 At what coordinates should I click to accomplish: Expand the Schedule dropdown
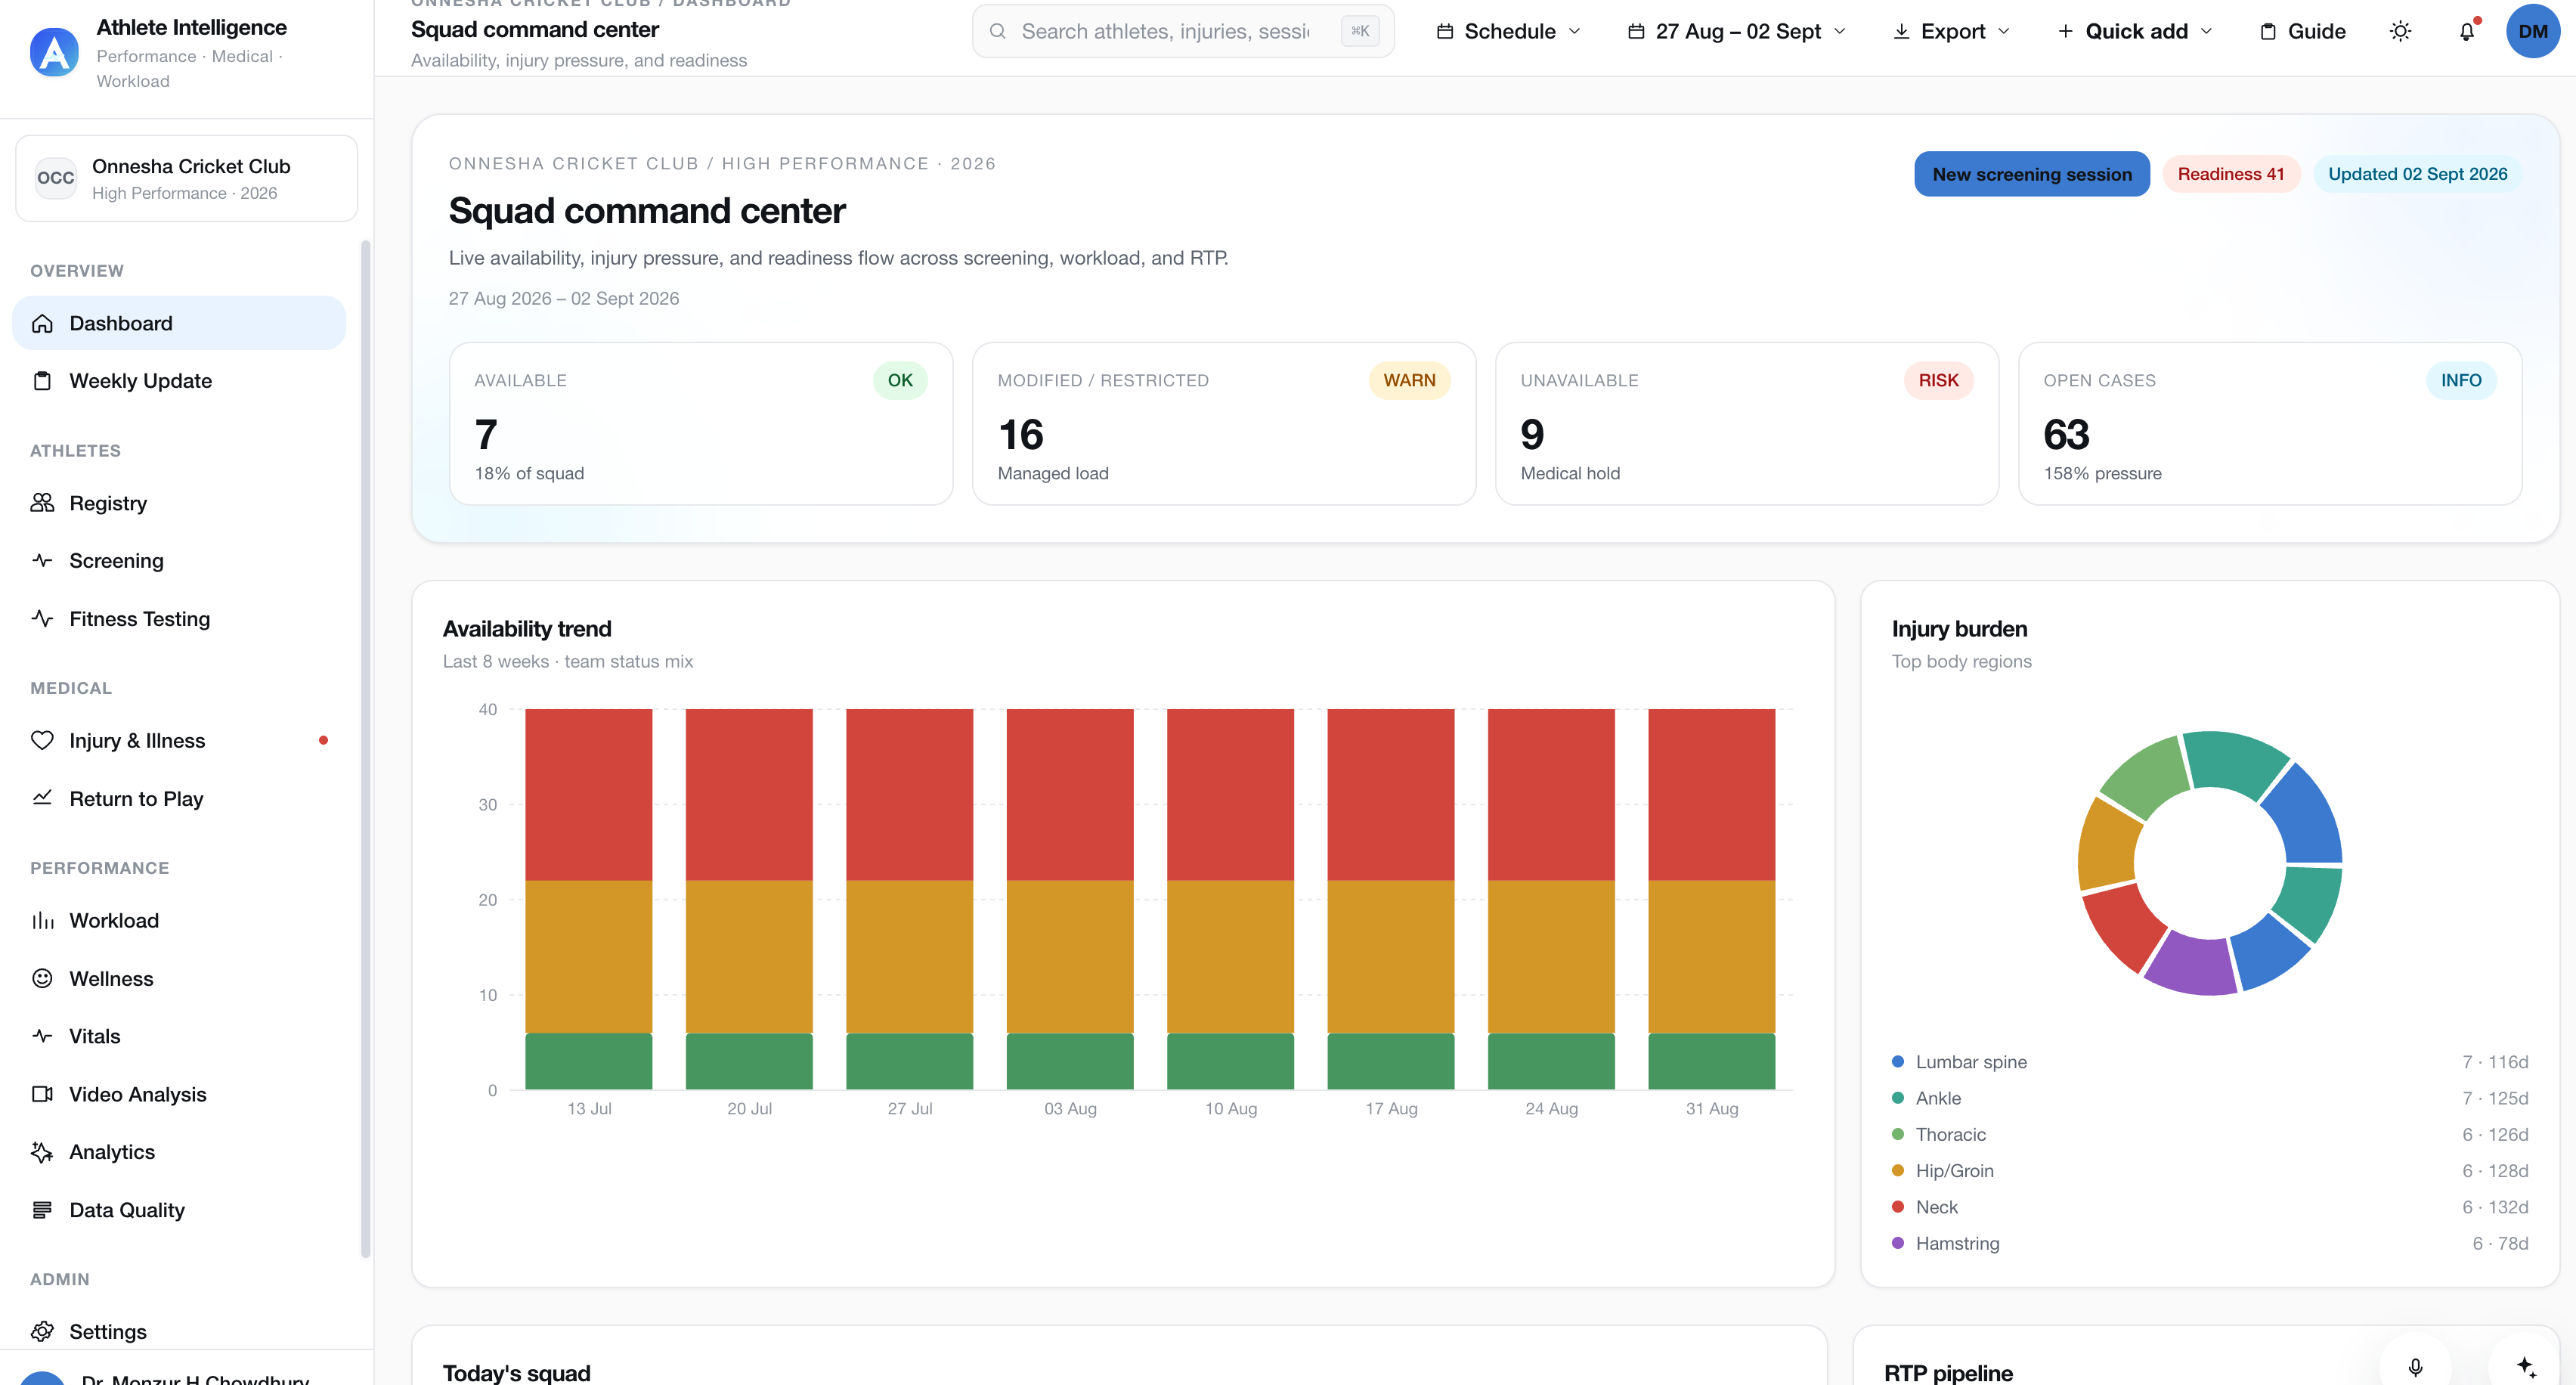click(1508, 31)
